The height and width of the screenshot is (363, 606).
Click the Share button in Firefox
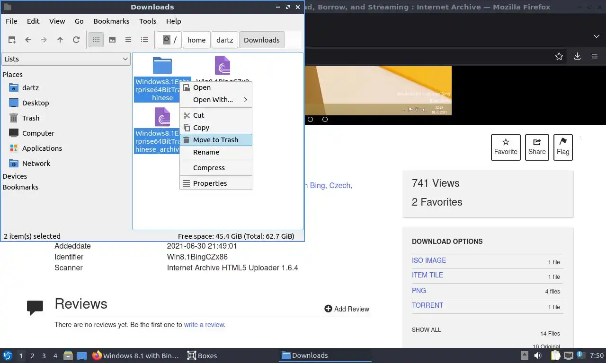tap(537, 147)
